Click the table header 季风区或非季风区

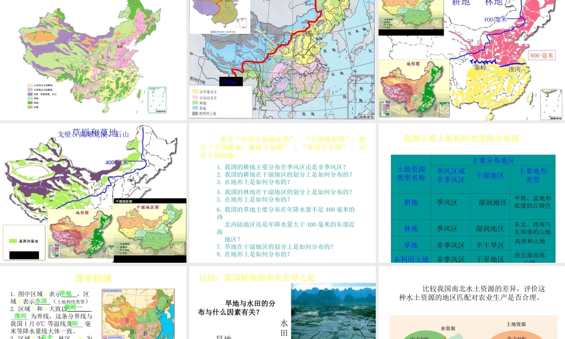point(450,175)
